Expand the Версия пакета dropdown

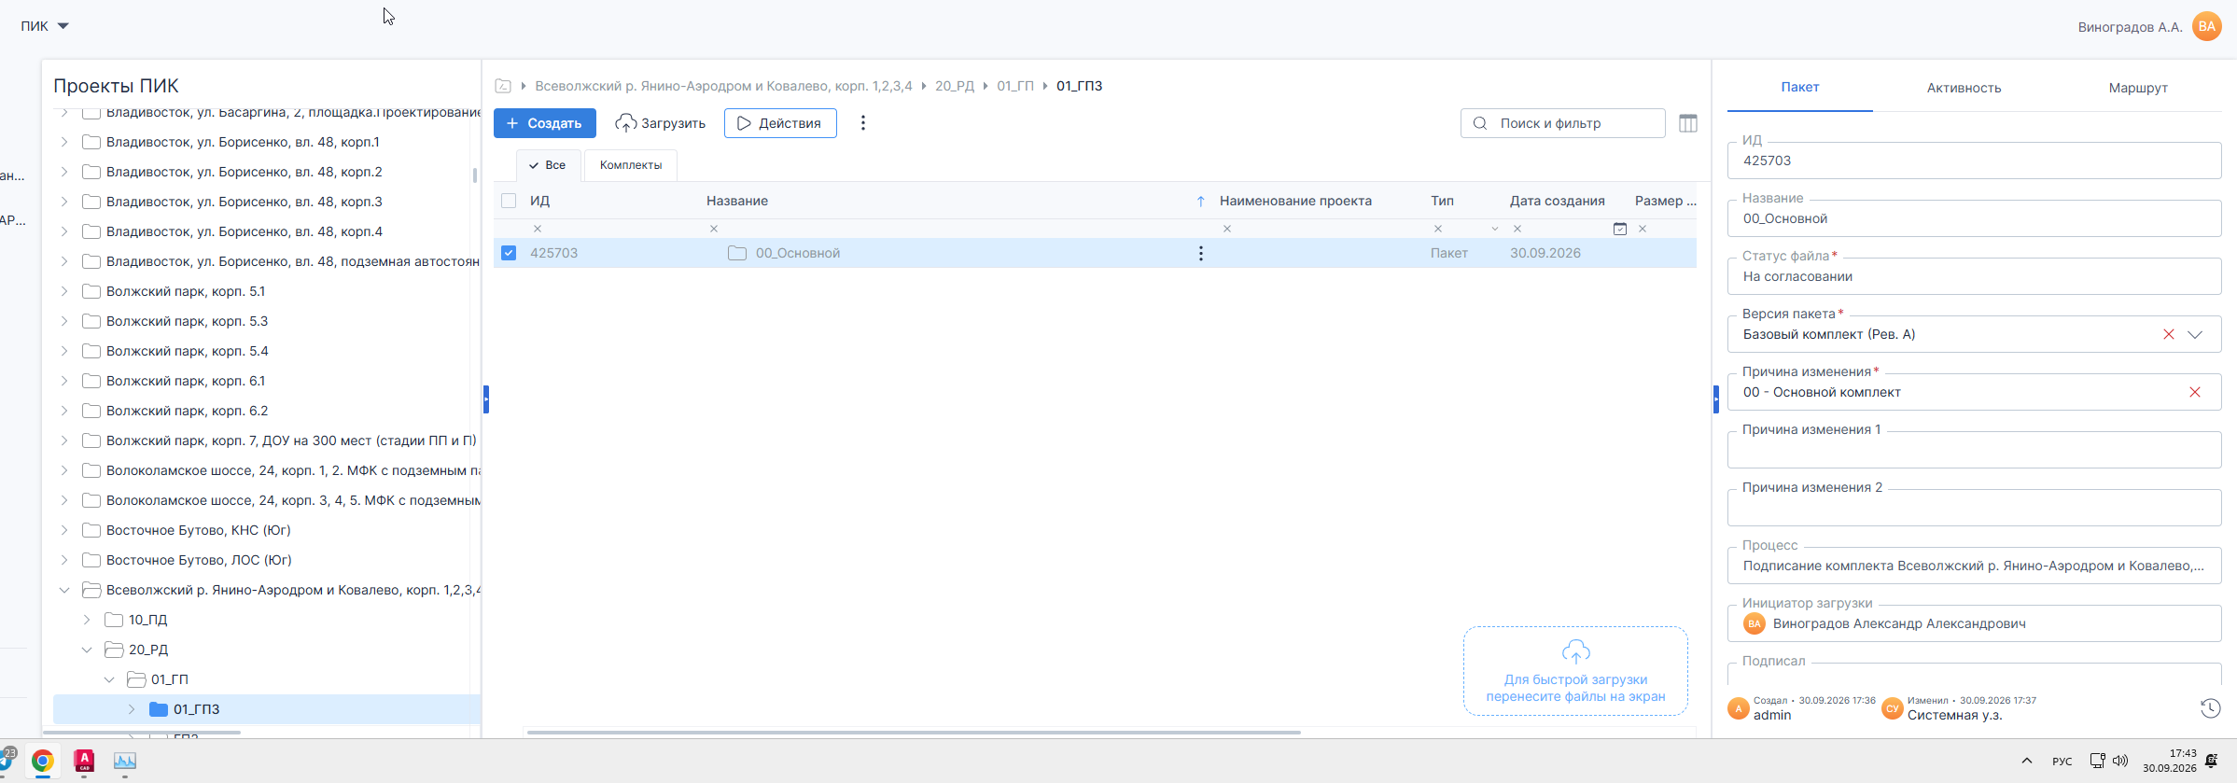click(2195, 334)
